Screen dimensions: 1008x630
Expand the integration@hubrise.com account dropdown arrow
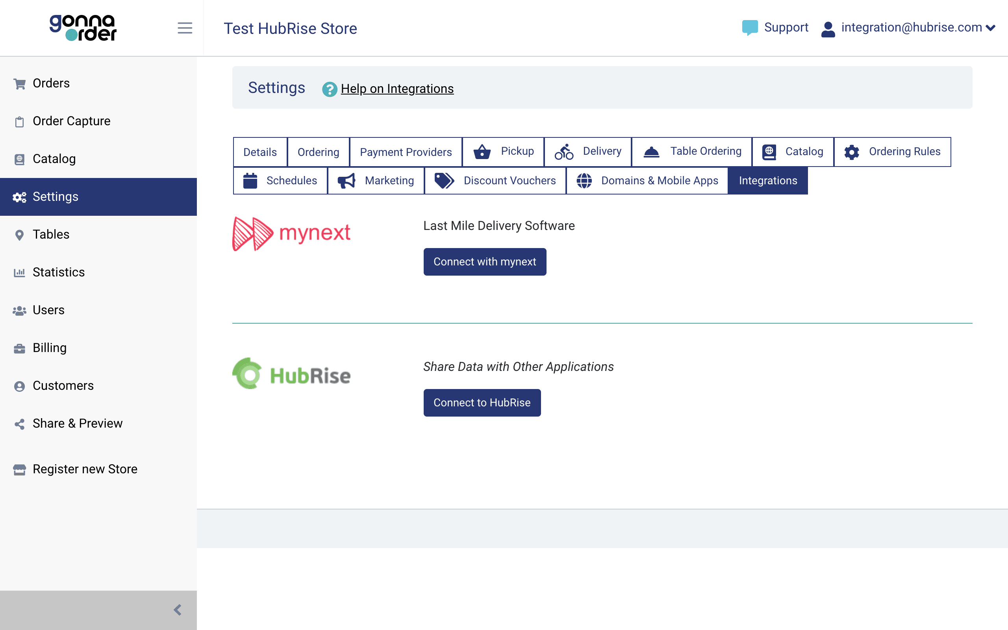pyautogui.click(x=991, y=28)
